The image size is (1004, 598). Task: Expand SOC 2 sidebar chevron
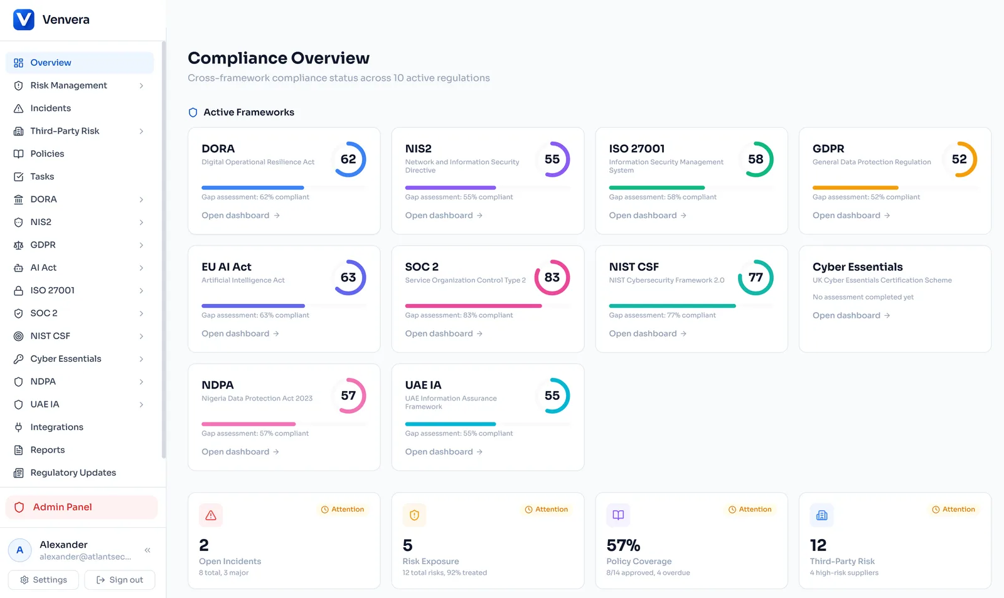click(x=141, y=313)
